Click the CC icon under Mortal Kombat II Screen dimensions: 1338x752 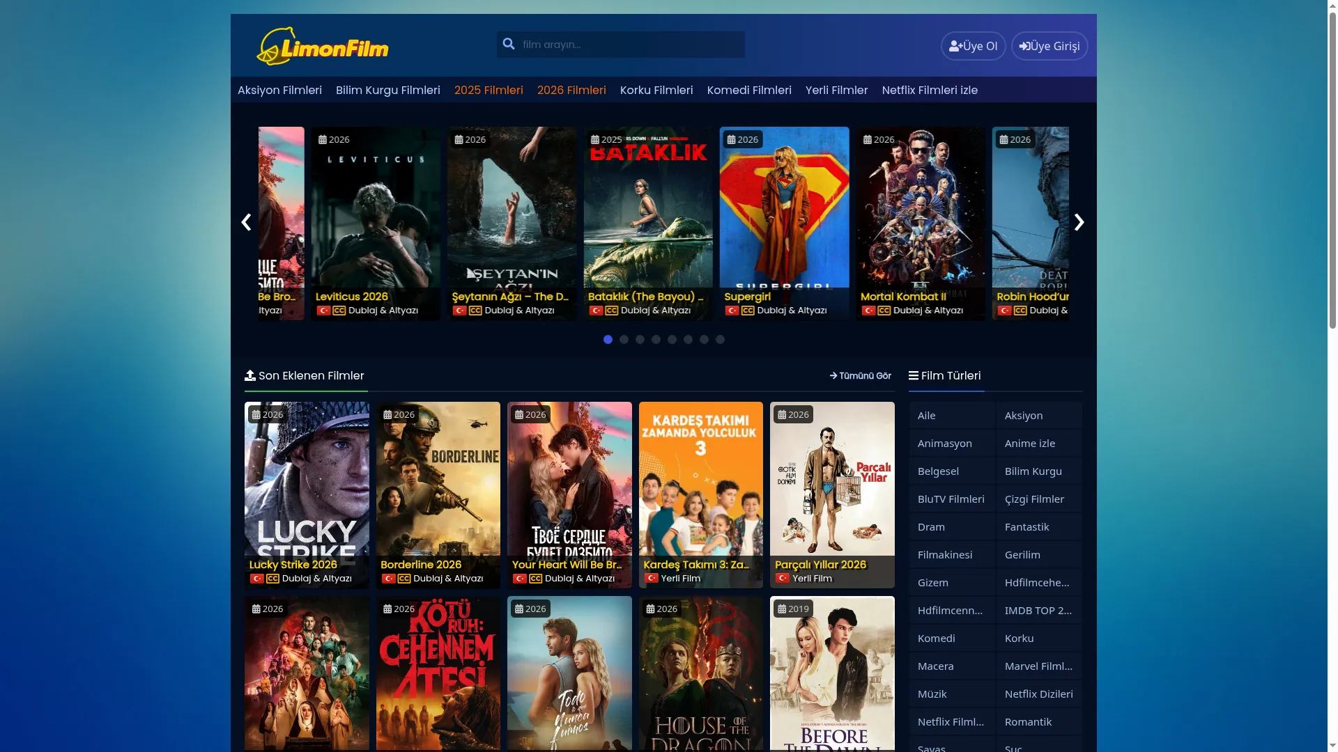pyautogui.click(x=884, y=311)
